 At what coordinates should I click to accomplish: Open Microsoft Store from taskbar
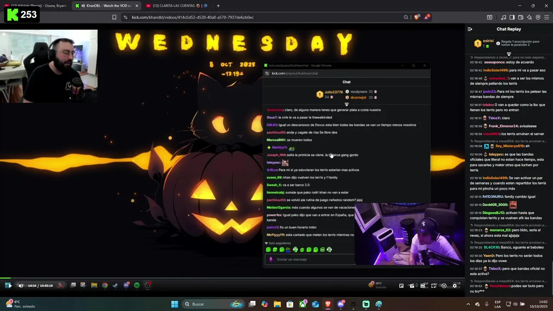coord(290,304)
